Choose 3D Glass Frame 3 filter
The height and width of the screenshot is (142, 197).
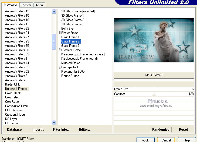tap(73, 24)
